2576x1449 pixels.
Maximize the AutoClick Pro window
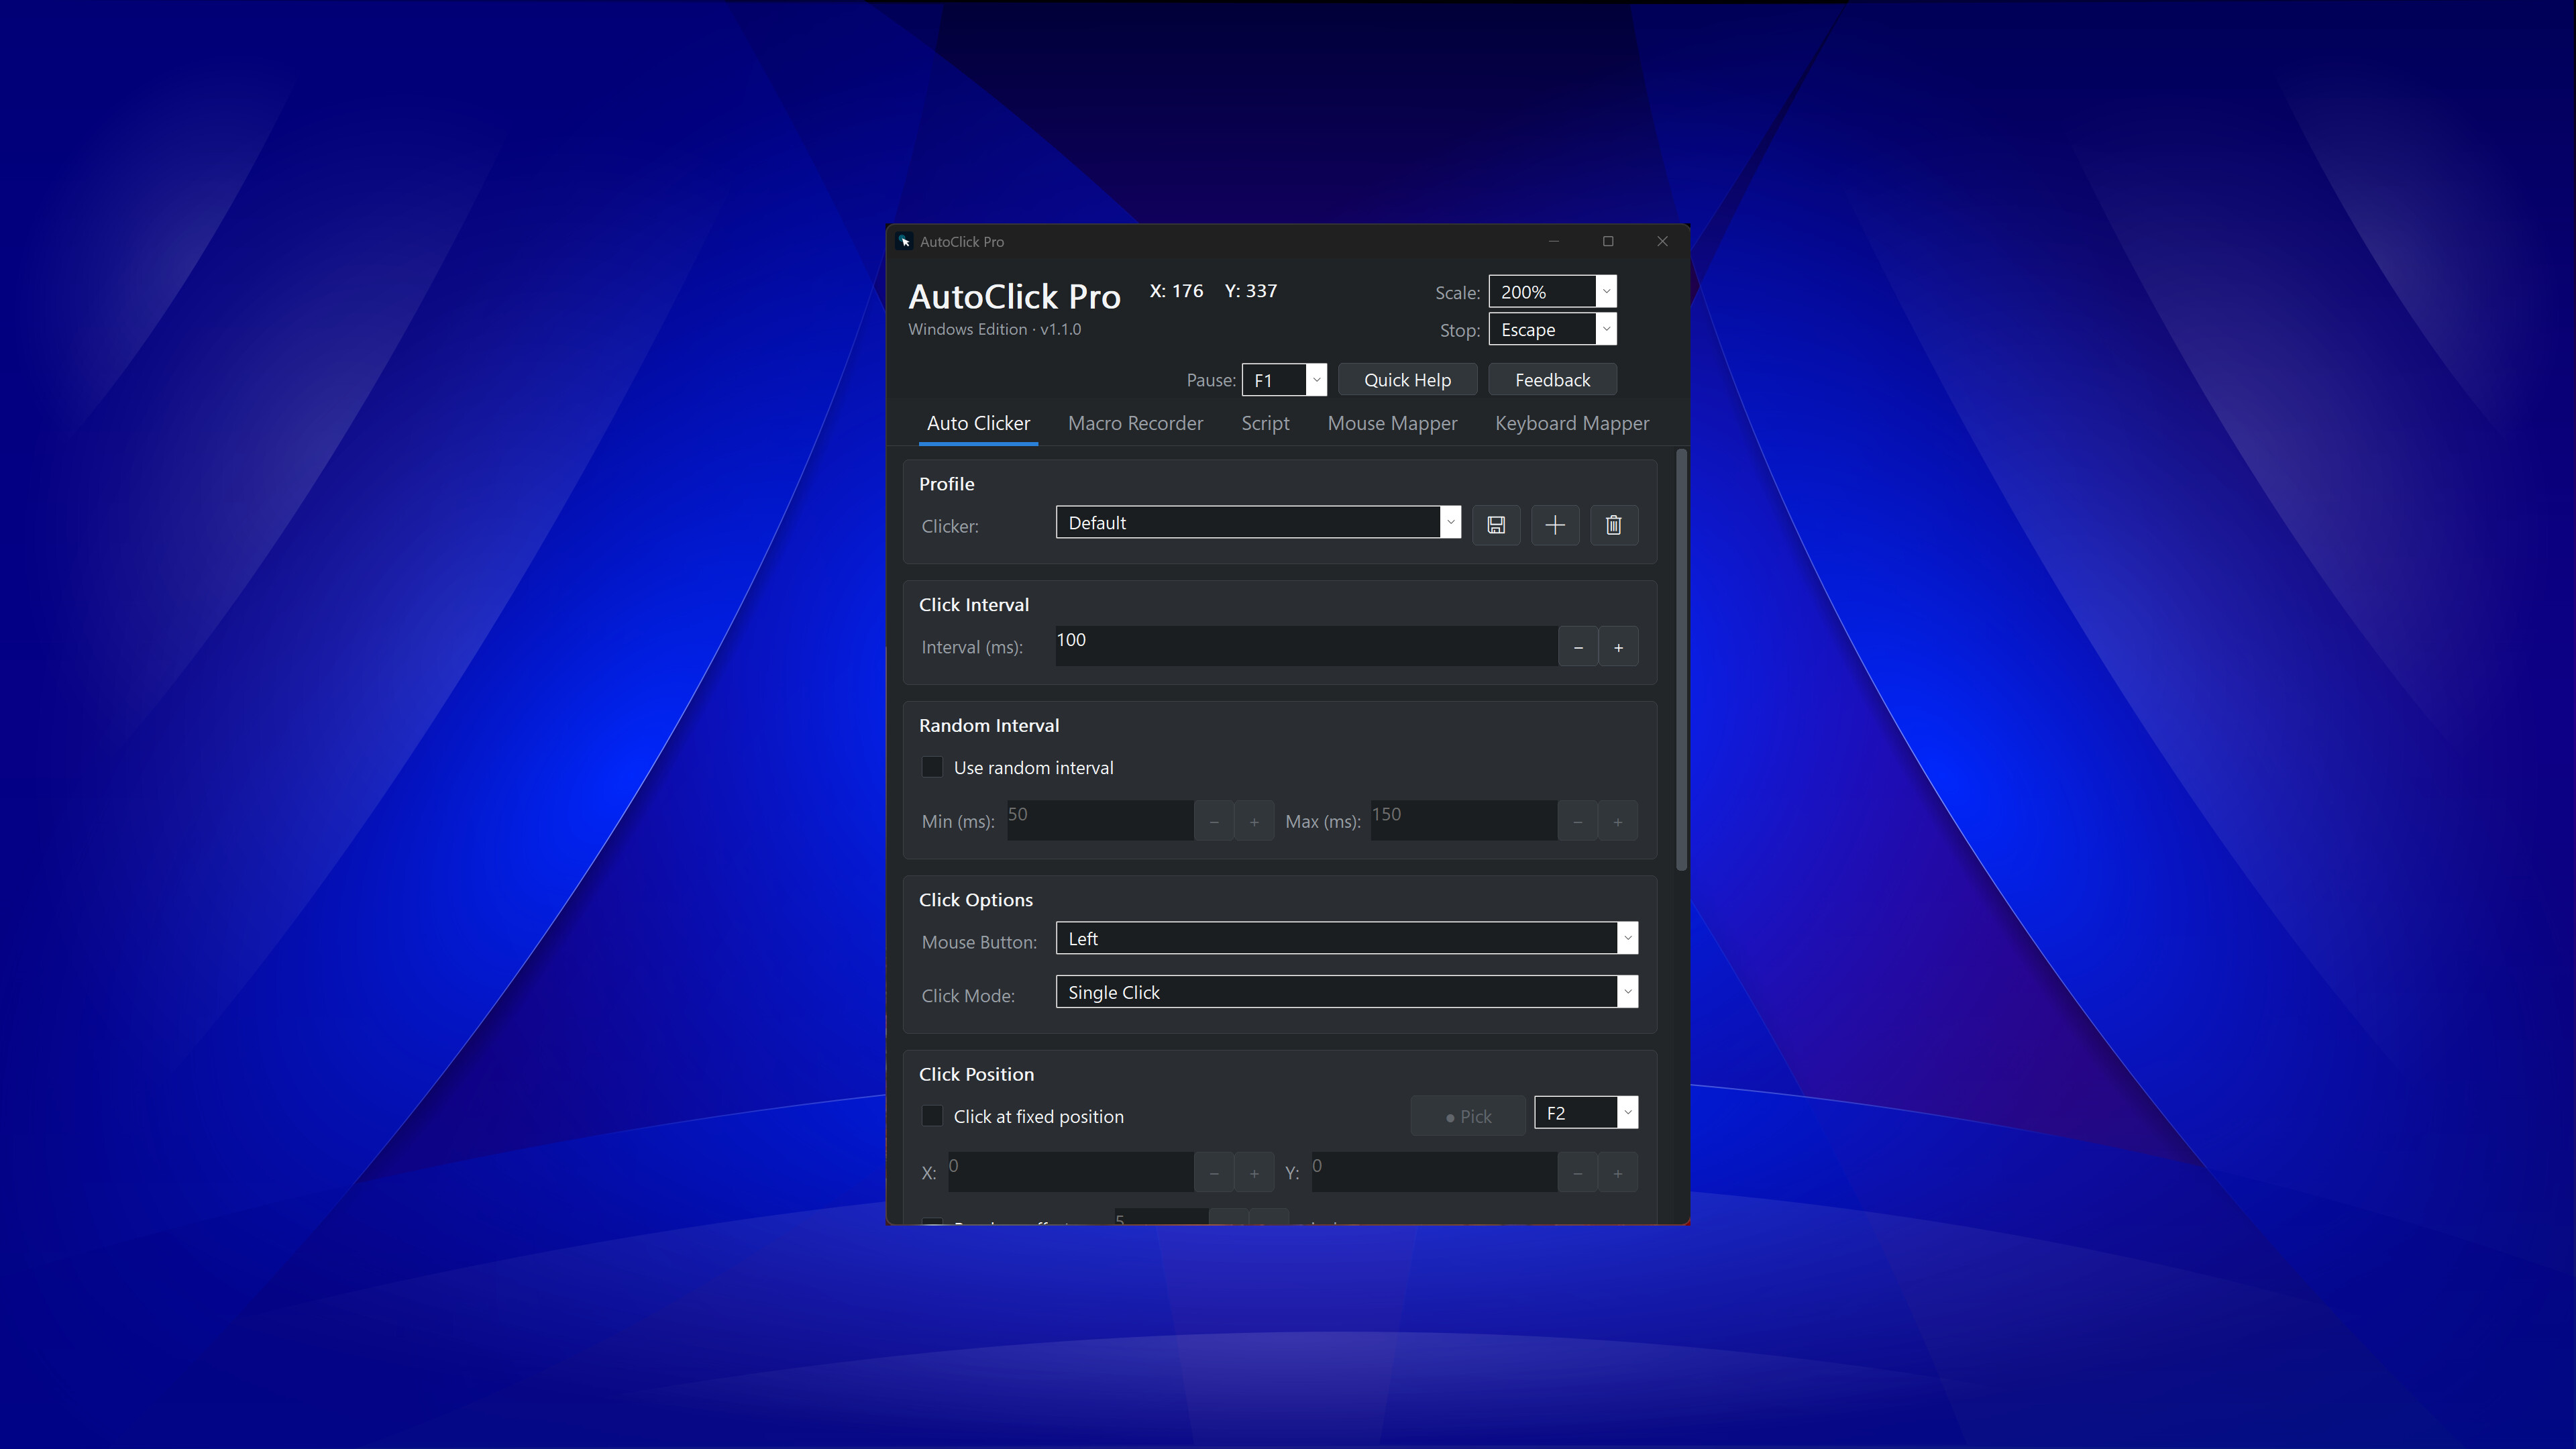(1608, 241)
